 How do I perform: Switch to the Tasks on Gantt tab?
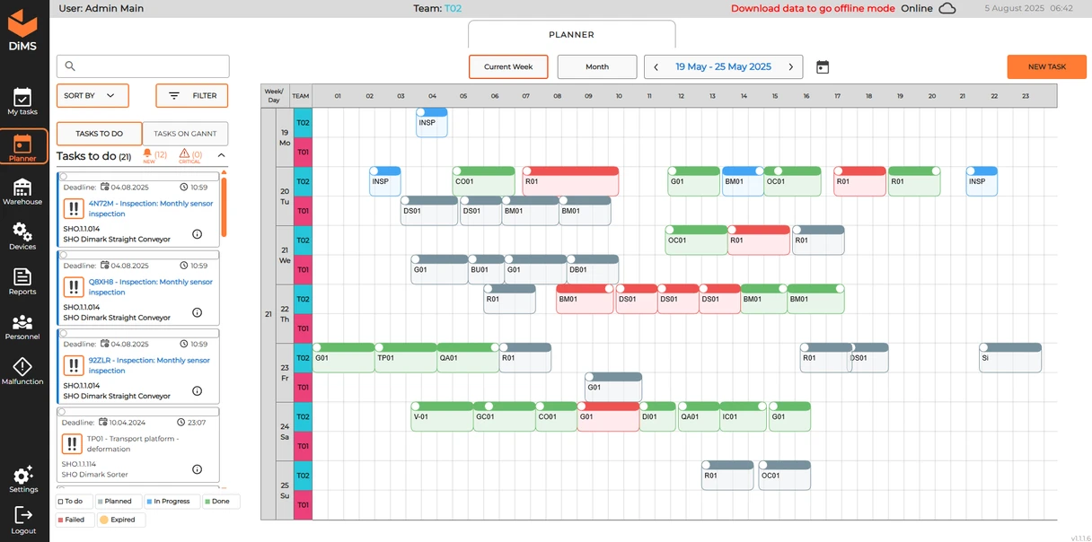pos(185,134)
